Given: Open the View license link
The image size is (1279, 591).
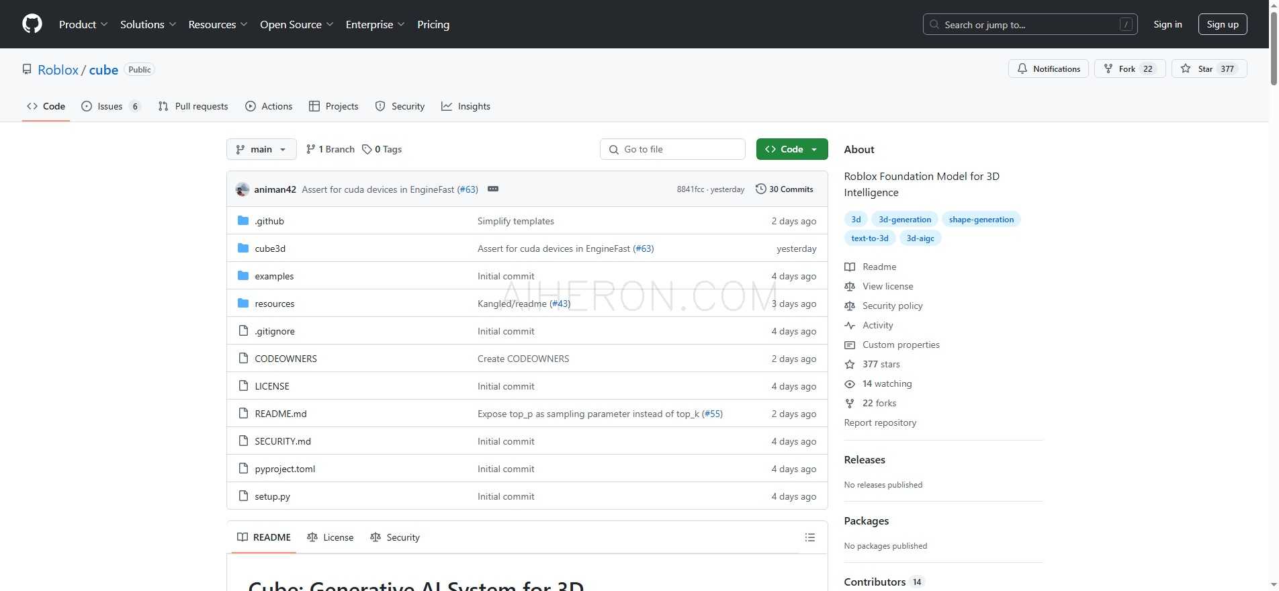Looking at the screenshot, I should click(x=888, y=286).
